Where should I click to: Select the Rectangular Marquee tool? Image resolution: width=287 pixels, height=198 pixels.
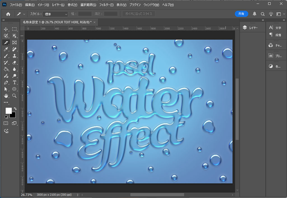[14, 29]
